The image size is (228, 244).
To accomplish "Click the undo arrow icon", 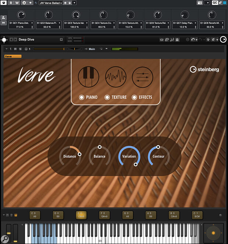I will tap(193, 39).
